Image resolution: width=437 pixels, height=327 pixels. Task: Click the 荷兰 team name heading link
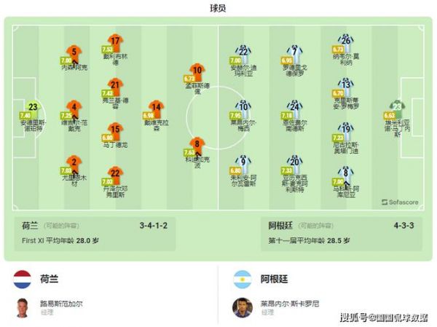coord(50,279)
